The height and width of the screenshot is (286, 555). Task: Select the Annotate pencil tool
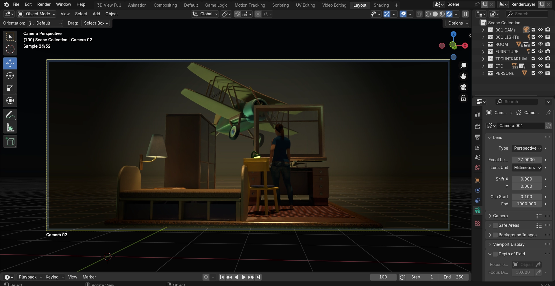(x=10, y=115)
